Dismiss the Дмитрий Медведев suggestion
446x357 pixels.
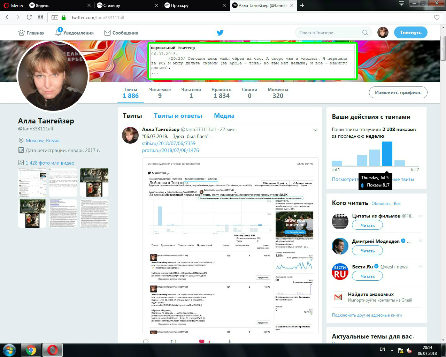tap(421, 241)
